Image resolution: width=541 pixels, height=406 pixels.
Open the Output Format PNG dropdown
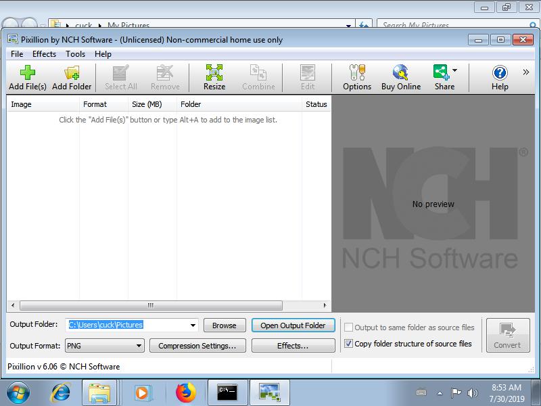click(139, 346)
